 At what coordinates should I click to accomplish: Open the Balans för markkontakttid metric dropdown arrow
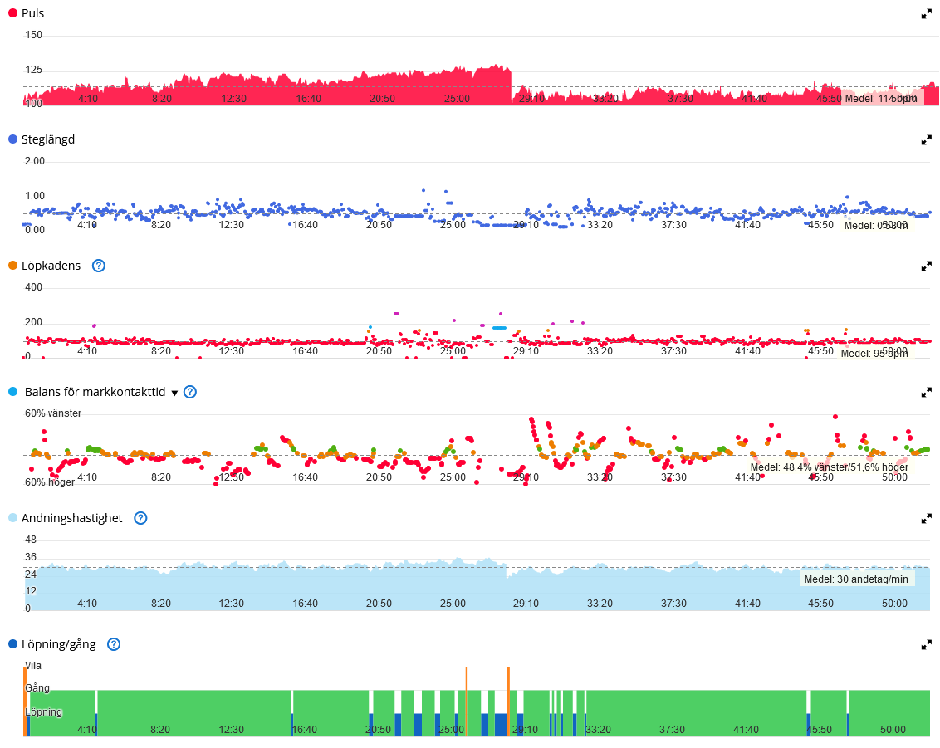(174, 394)
